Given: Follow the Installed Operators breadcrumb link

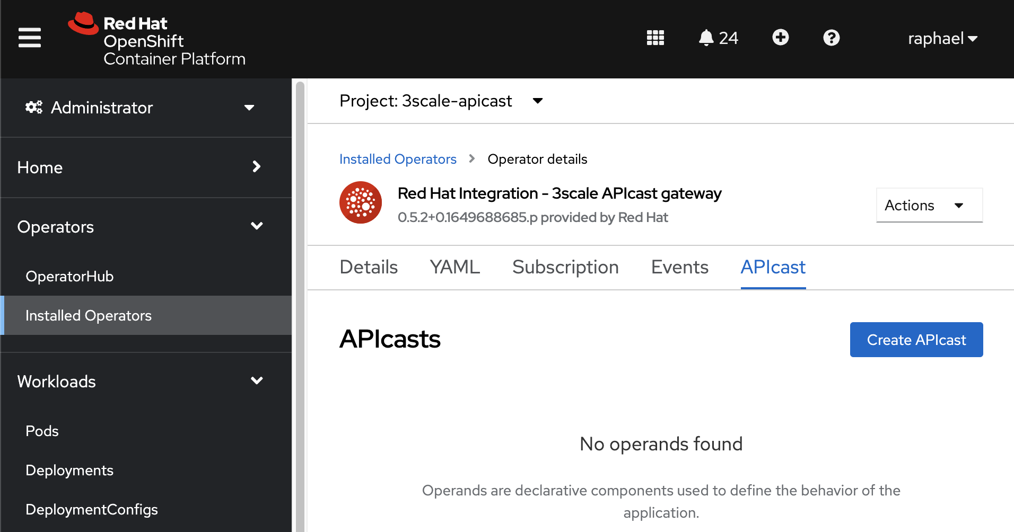Looking at the screenshot, I should pyautogui.click(x=398, y=159).
